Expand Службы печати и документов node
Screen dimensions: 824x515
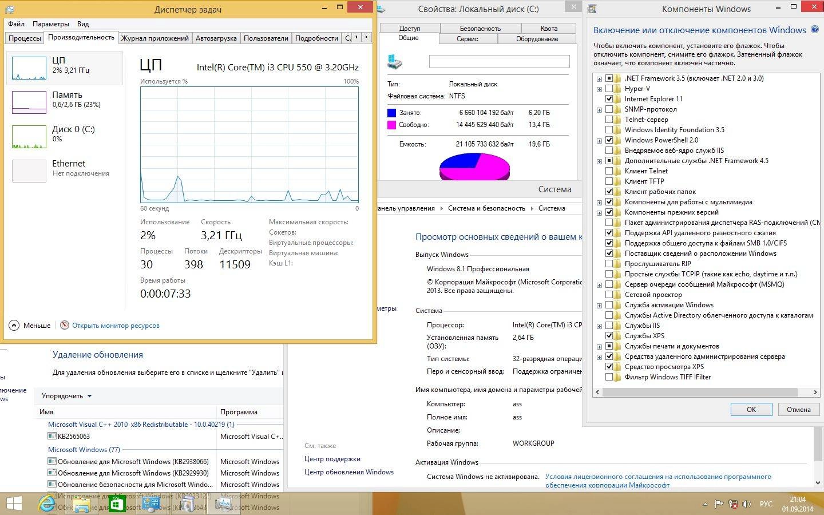[x=599, y=346]
